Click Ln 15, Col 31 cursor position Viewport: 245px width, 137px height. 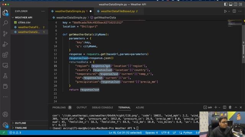(125, 133)
